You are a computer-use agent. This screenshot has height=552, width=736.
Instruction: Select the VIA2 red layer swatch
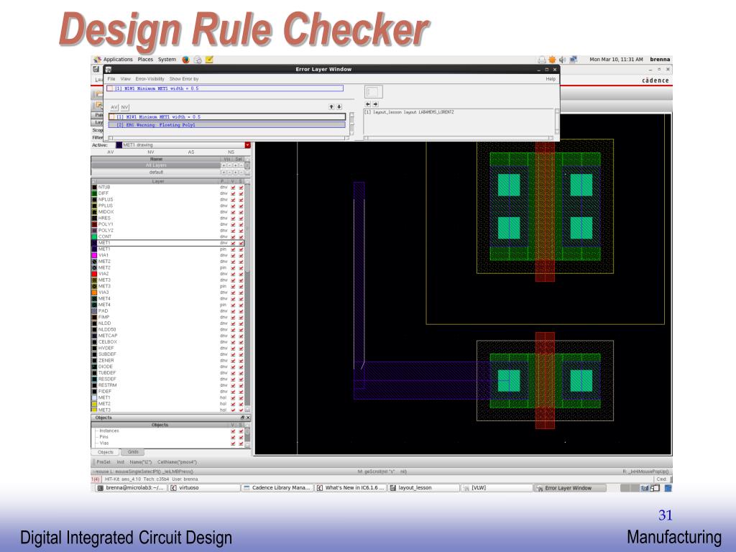pyautogui.click(x=94, y=274)
